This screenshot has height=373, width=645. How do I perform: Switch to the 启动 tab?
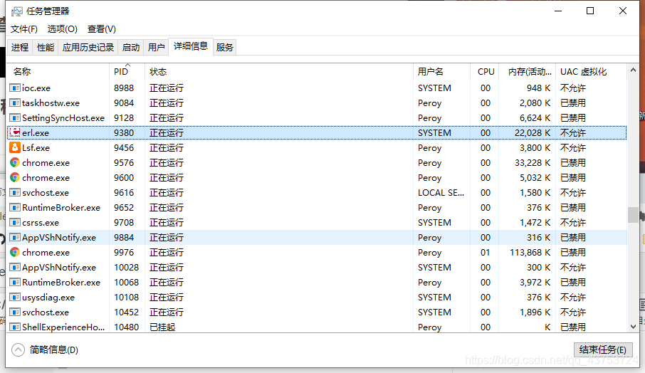tap(131, 47)
